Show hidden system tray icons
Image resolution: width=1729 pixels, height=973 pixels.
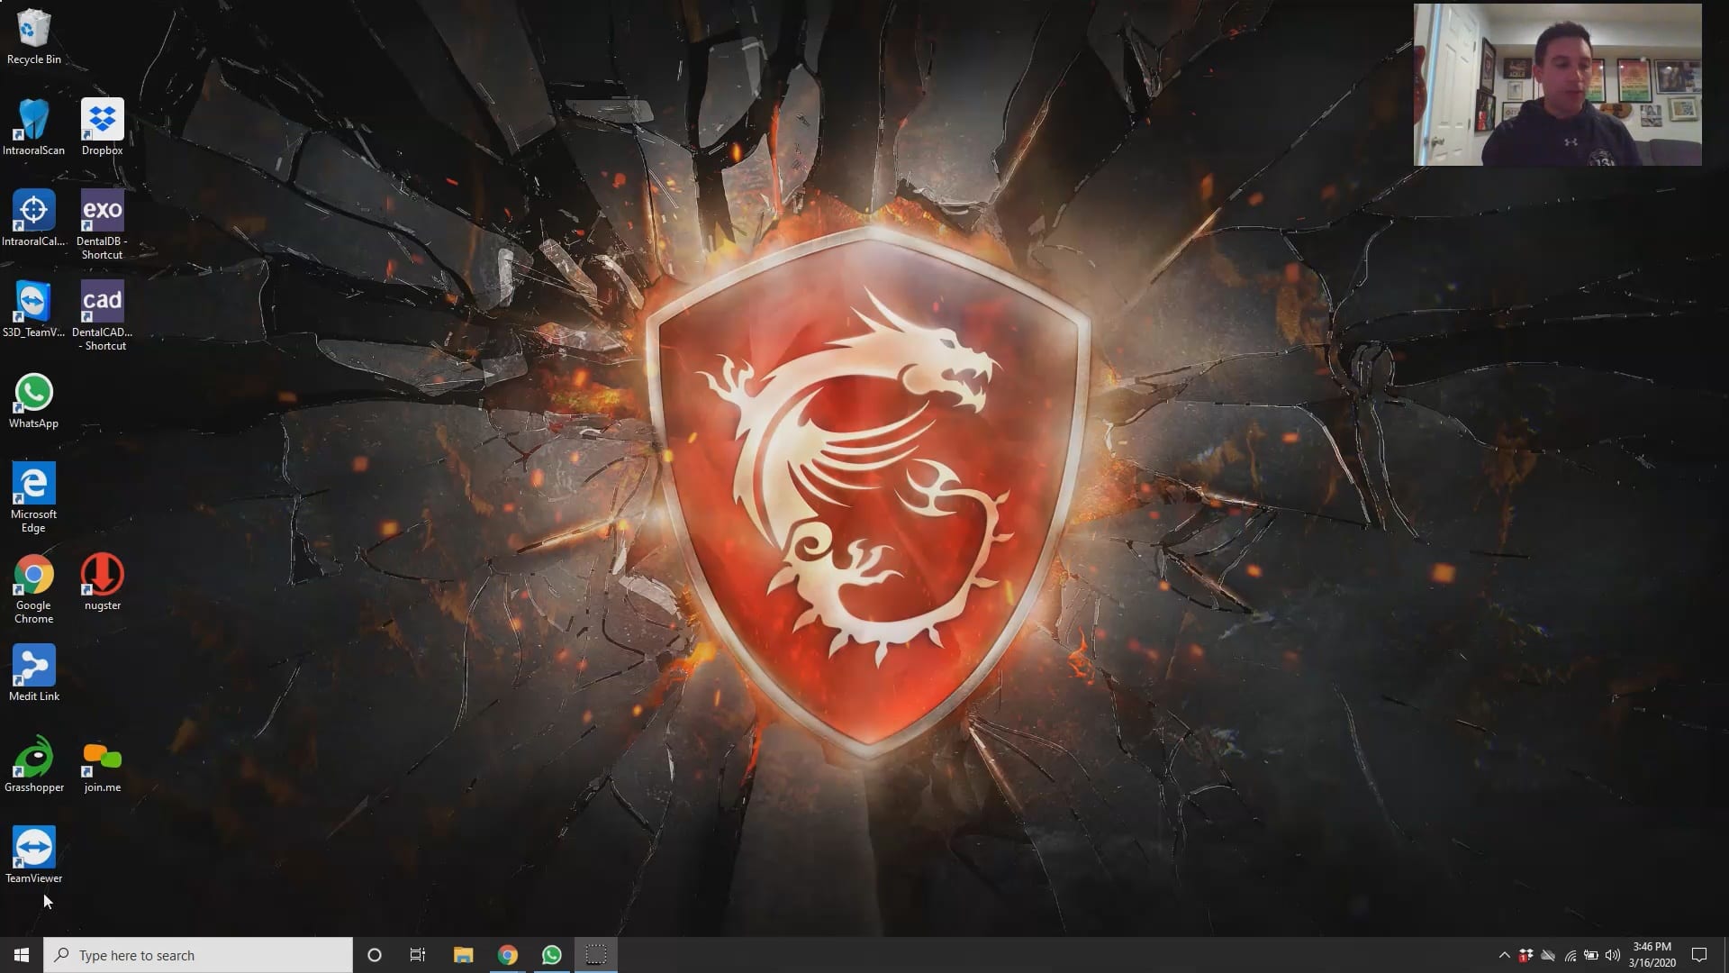1504,955
